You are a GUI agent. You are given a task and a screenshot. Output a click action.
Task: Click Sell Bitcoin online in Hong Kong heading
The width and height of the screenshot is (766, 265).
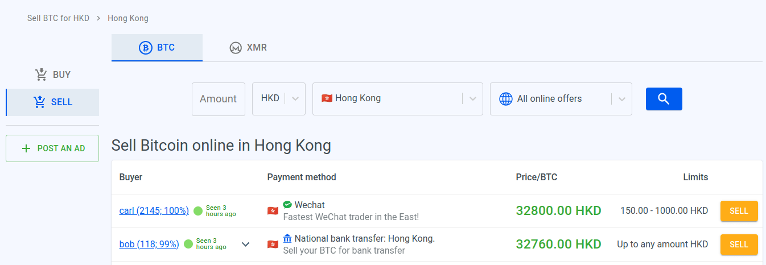(221, 146)
